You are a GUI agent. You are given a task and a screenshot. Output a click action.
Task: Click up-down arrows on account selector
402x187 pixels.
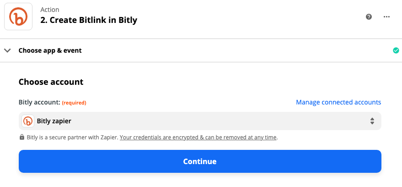pyautogui.click(x=372, y=121)
